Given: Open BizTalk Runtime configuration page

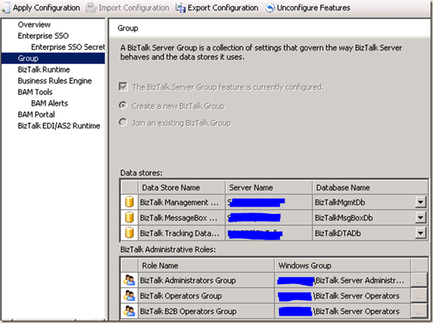Looking at the screenshot, I should tap(44, 69).
